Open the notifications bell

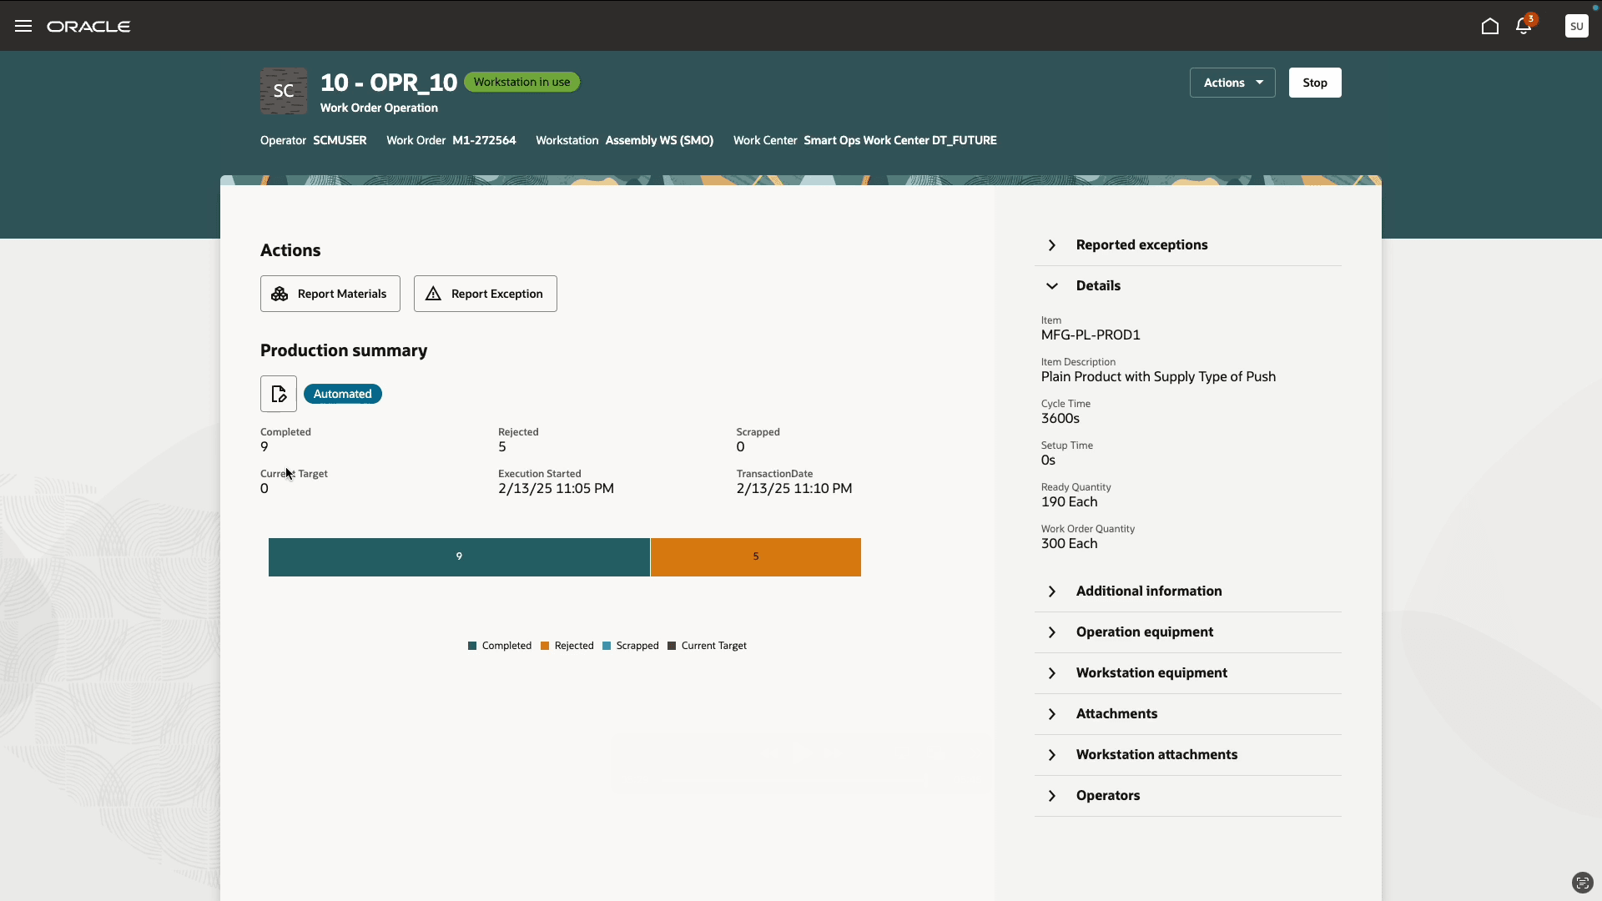point(1524,26)
